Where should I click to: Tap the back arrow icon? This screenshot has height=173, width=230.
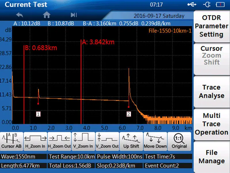[20, 15]
